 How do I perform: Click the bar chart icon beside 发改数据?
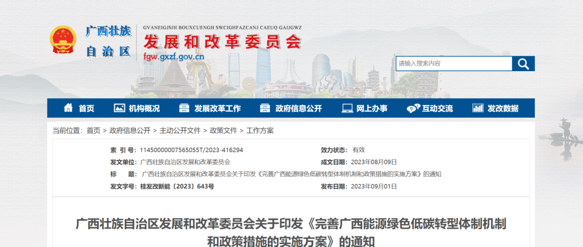click(478, 108)
